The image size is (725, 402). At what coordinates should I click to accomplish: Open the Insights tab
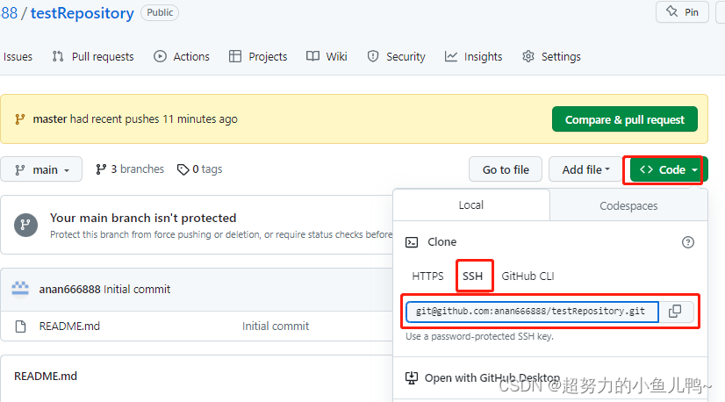[x=473, y=56]
